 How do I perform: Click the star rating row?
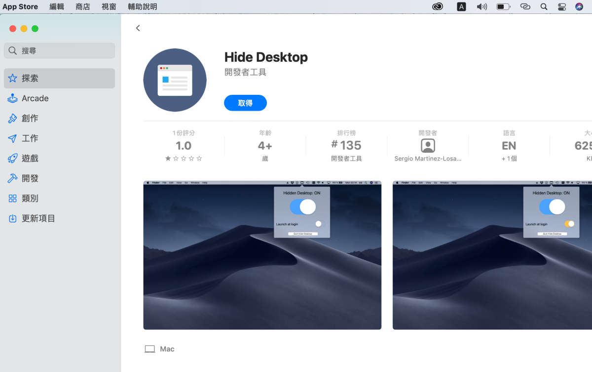pos(184,159)
